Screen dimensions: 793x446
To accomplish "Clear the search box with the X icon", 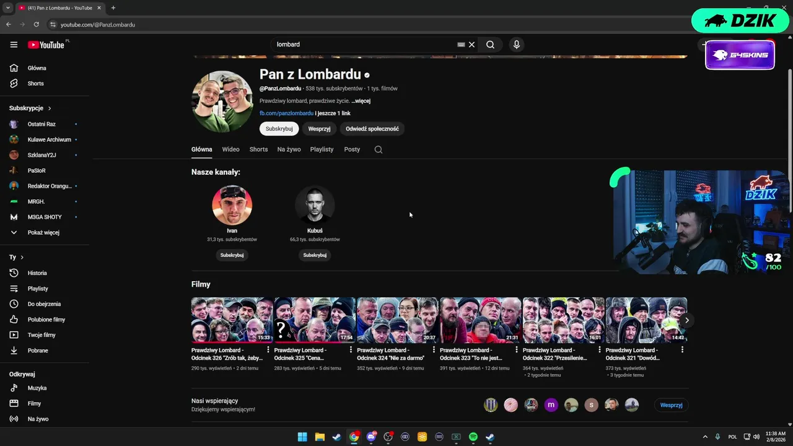I will pyautogui.click(x=471, y=45).
